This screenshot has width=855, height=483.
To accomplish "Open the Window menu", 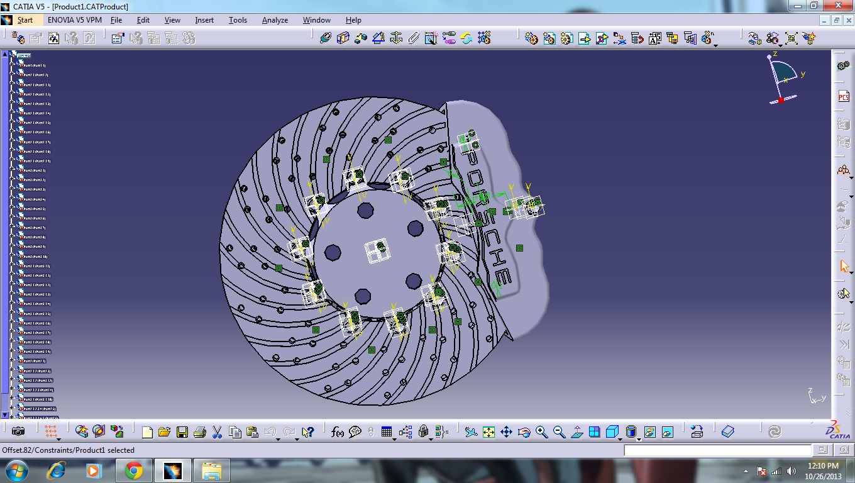I will 317,20.
